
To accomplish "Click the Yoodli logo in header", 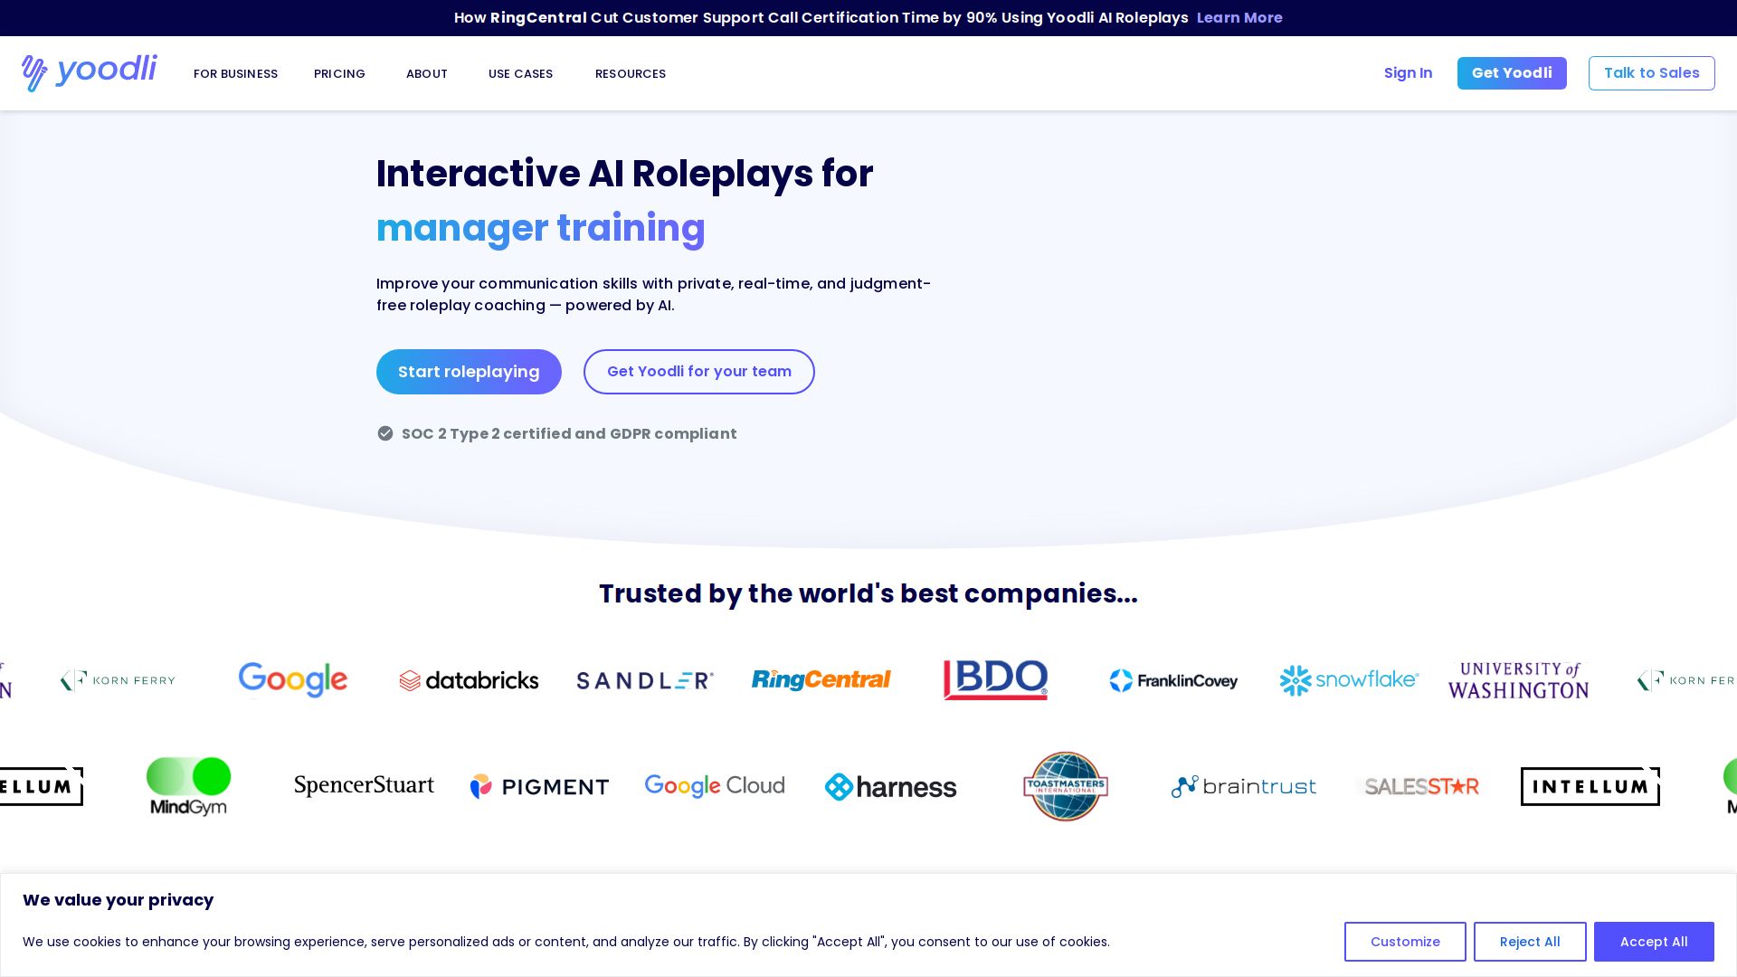I will coord(89,72).
